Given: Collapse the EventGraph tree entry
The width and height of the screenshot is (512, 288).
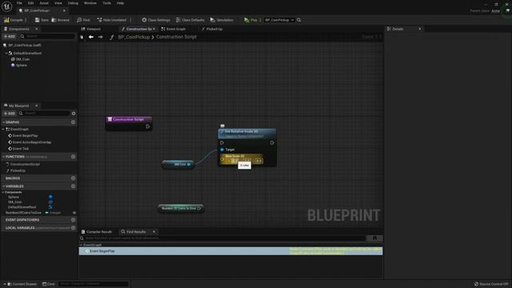Looking at the screenshot, I should [3, 130].
